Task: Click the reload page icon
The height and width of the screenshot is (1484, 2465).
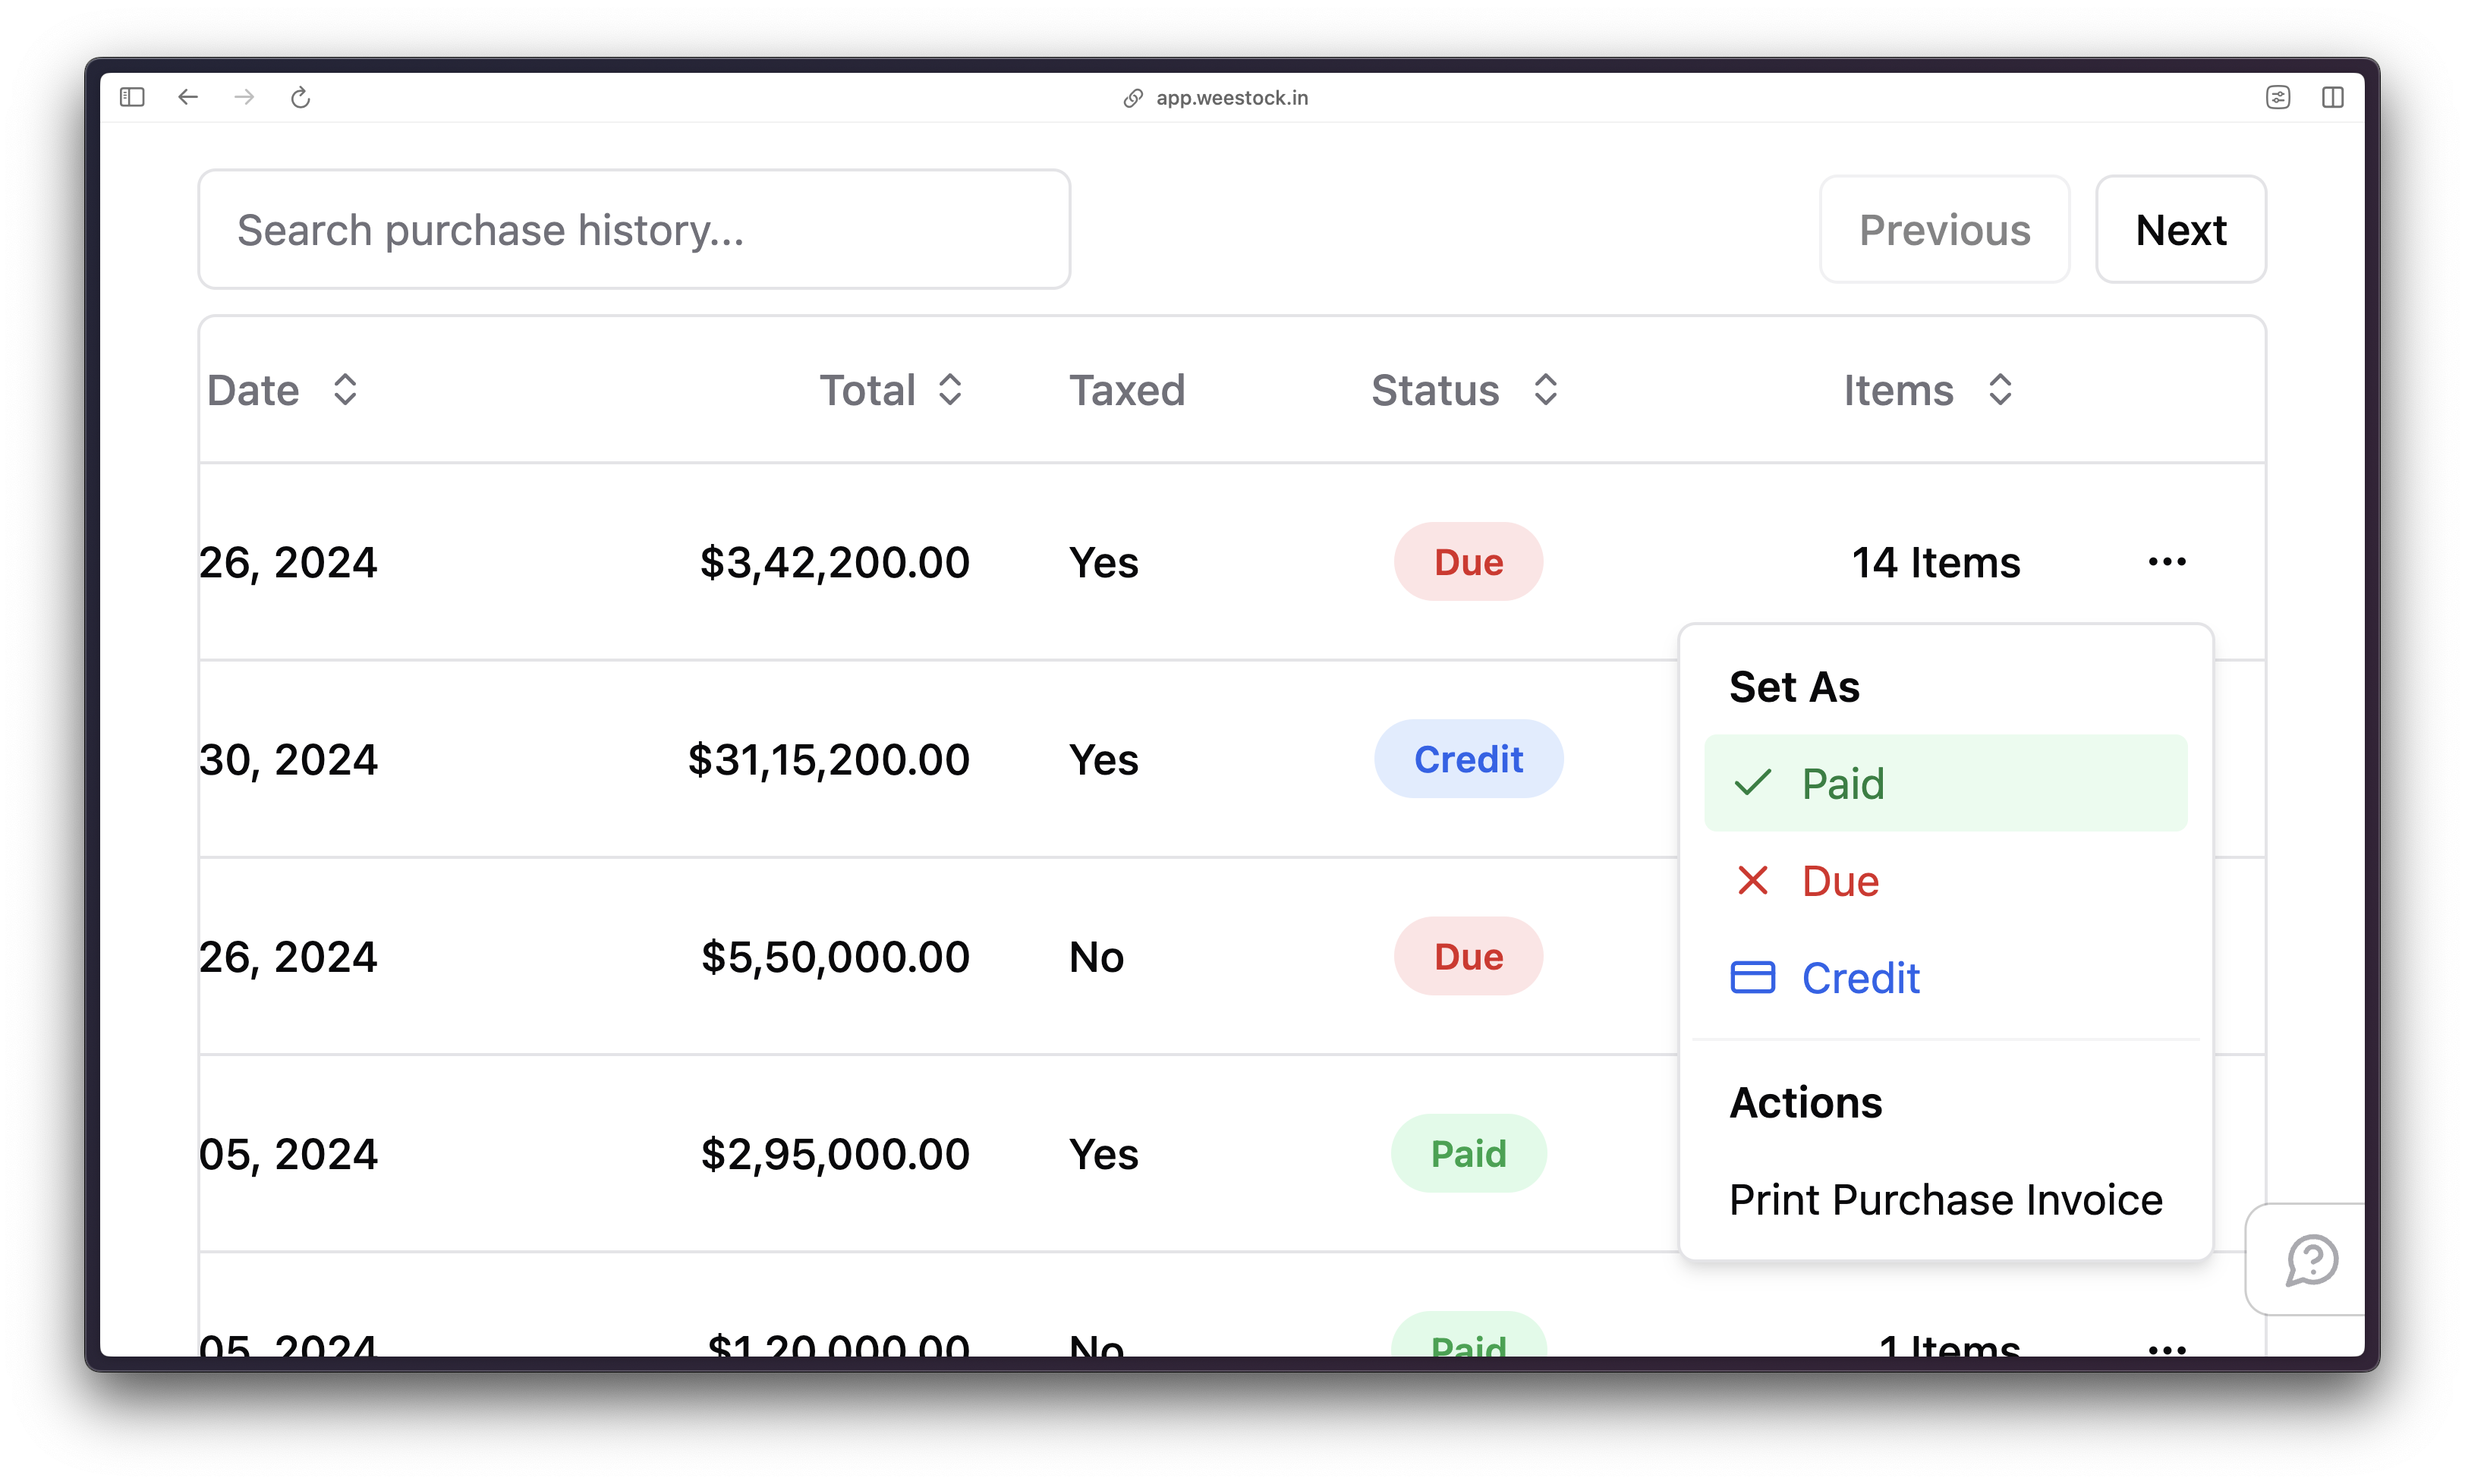Action: pyautogui.click(x=302, y=97)
